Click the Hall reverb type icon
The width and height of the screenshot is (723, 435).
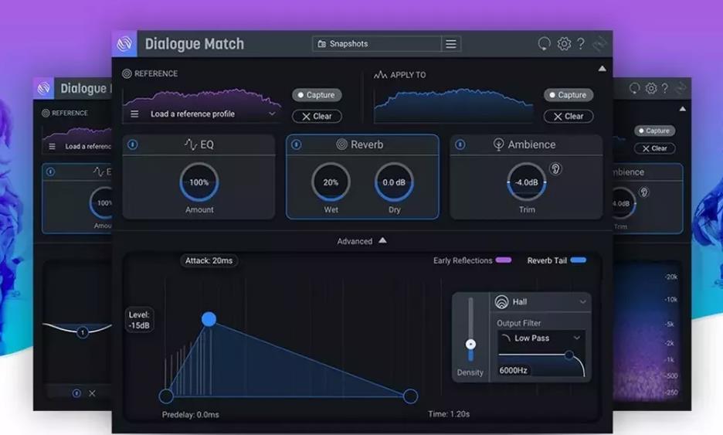(x=501, y=301)
